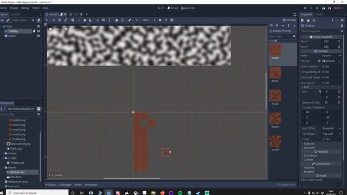This screenshot has height=195, width=347.
Task: Open the skeleton bone options icon
Action: click(x=130, y=20)
